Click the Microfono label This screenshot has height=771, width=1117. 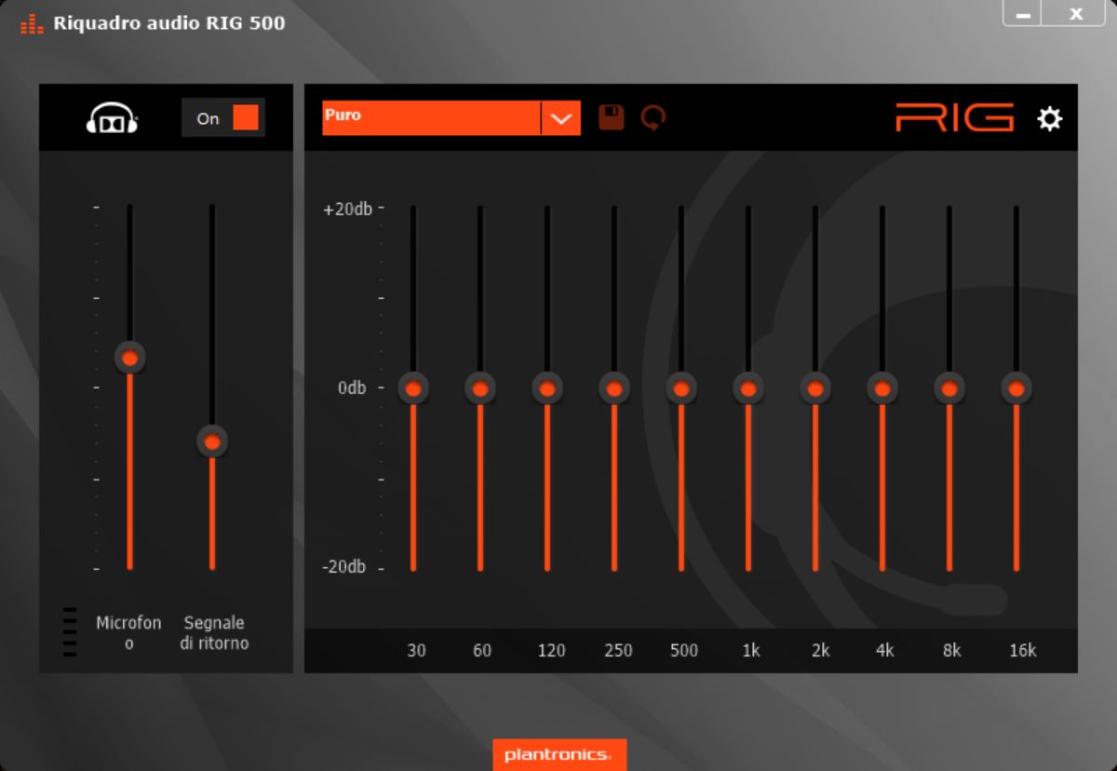pos(128,632)
